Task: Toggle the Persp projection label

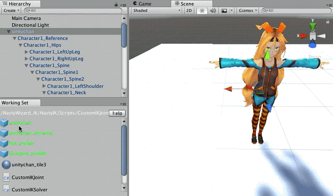Action: 315,57
